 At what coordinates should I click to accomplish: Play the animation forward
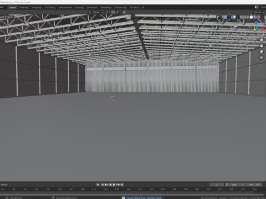click(114, 185)
